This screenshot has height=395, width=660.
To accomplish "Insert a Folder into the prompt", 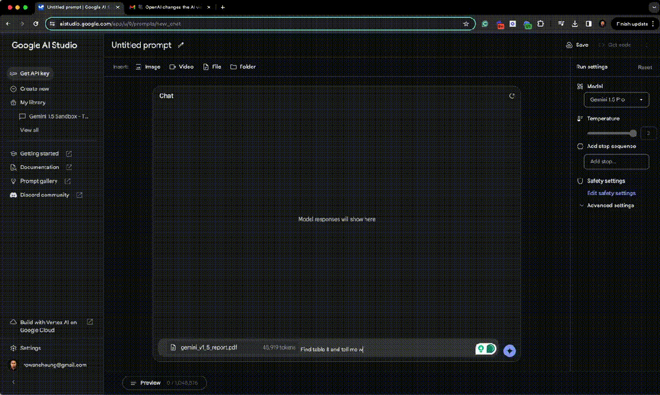I will (x=243, y=67).
